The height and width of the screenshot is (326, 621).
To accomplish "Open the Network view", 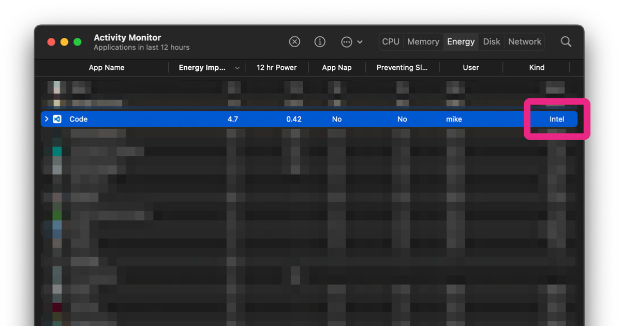I will coord(524,41).
